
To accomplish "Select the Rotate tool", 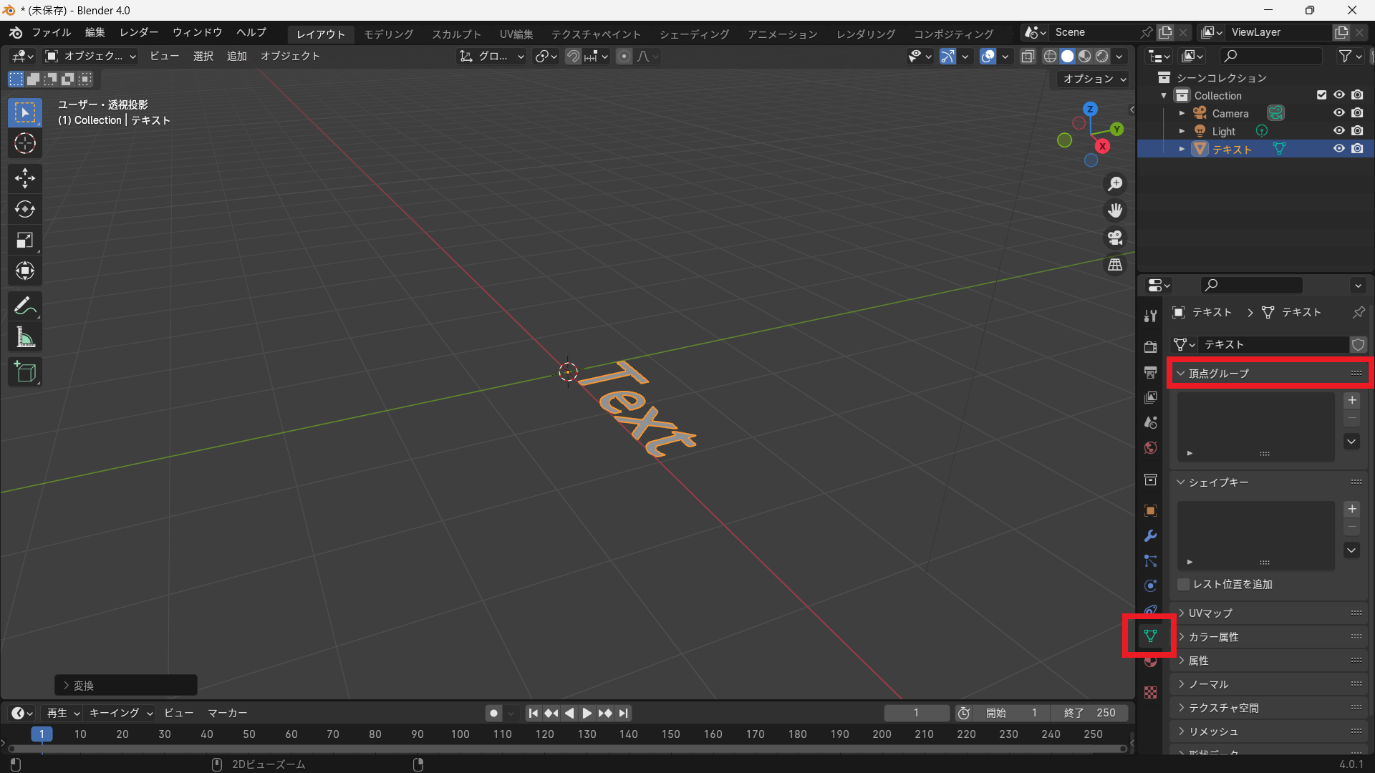I will click(x=25, y=209).
